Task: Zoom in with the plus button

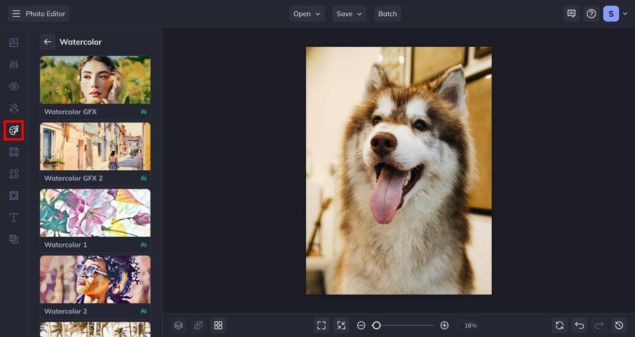Action: tap(444, 326)
